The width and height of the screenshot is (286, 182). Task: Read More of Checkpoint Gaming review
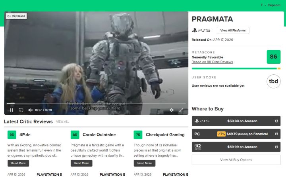tap(145, 163)
